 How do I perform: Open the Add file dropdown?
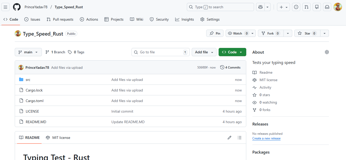(204, 52)
